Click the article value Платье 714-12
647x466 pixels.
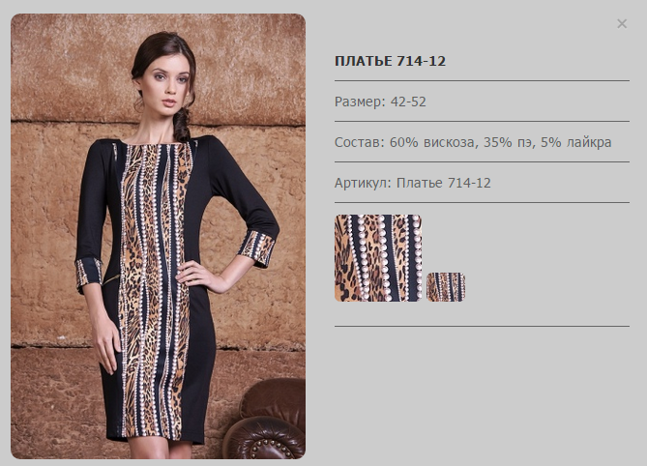(444, 183)
